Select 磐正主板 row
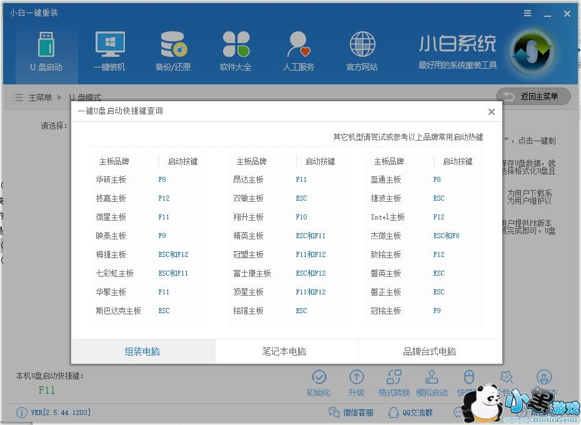This screenshot has height=425, width=581. [x=424, y=292]
